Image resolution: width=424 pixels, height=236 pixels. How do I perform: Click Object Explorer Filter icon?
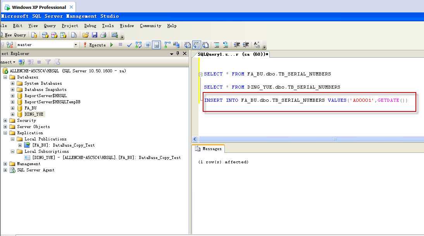tap(48, 62)
